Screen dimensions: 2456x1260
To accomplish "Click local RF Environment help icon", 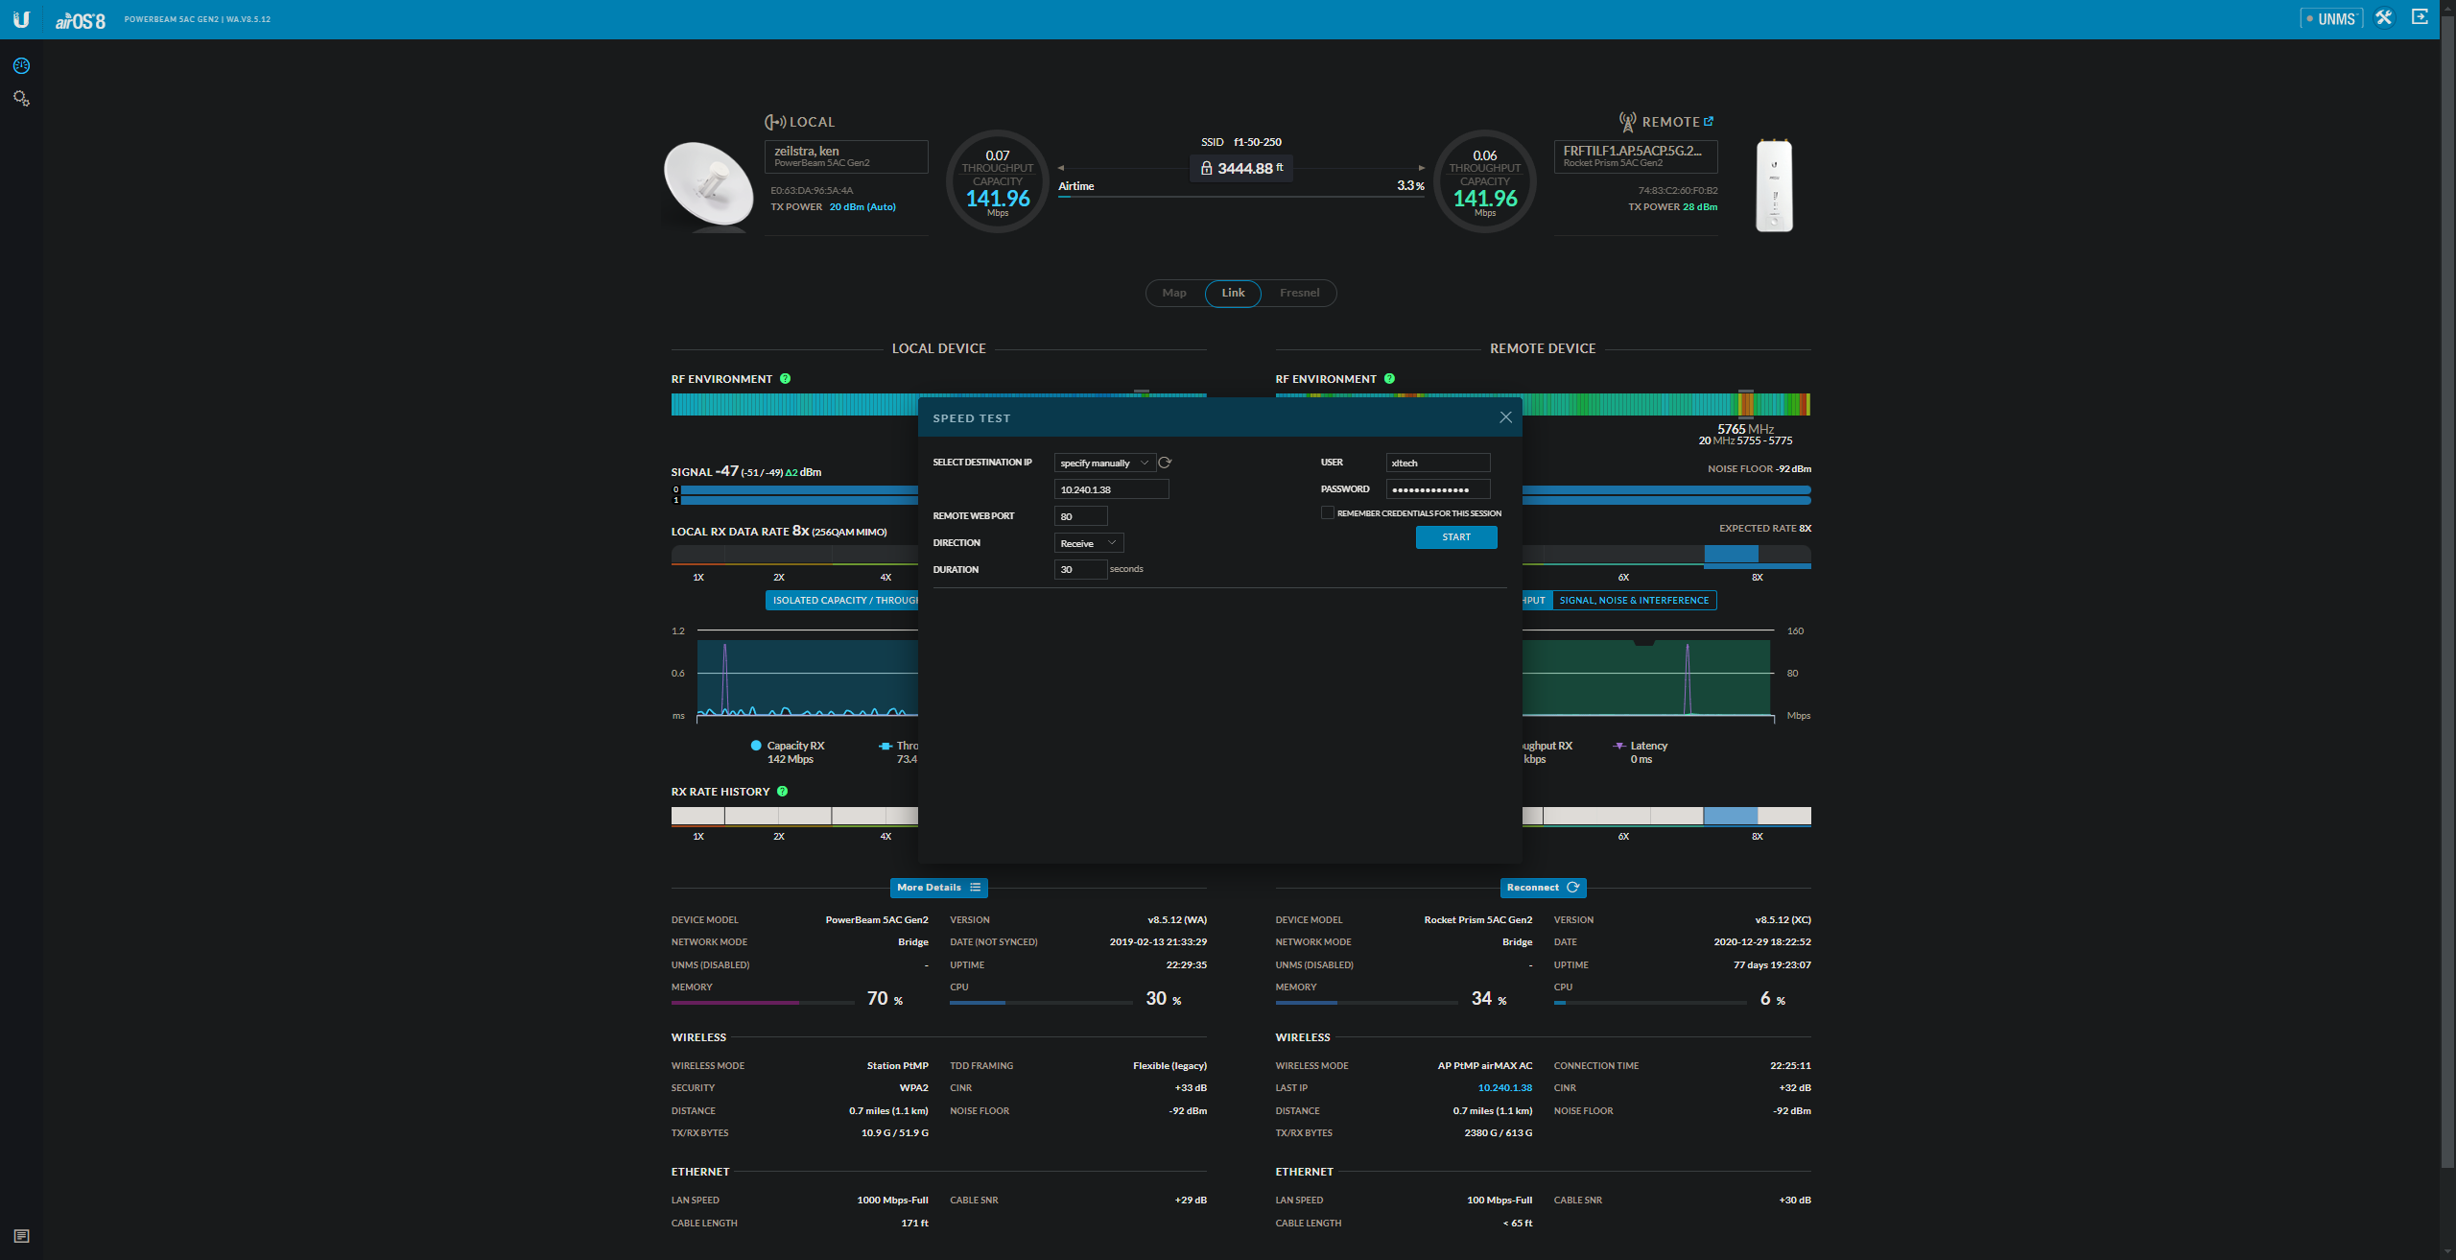I will point(785,379).
